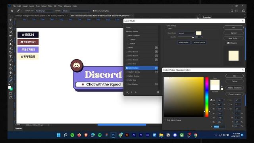Click the hex color input field
This screenshot has width=254, height=143.
coord(219,127)
